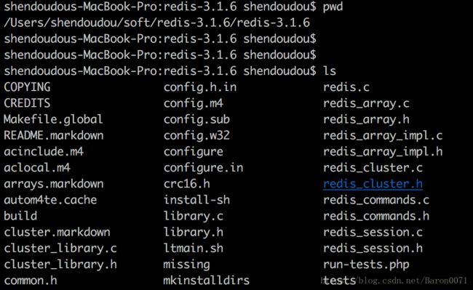Select the CREDITS entry in listing

point(27,103)
